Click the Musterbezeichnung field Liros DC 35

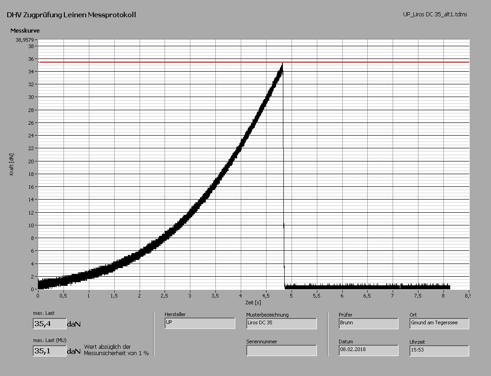click(282, 324)
